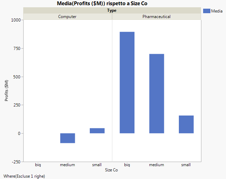226x179 pixels.
Task: Click the Where(Escluse 1 righe) filter text
Action: [24, 176]
